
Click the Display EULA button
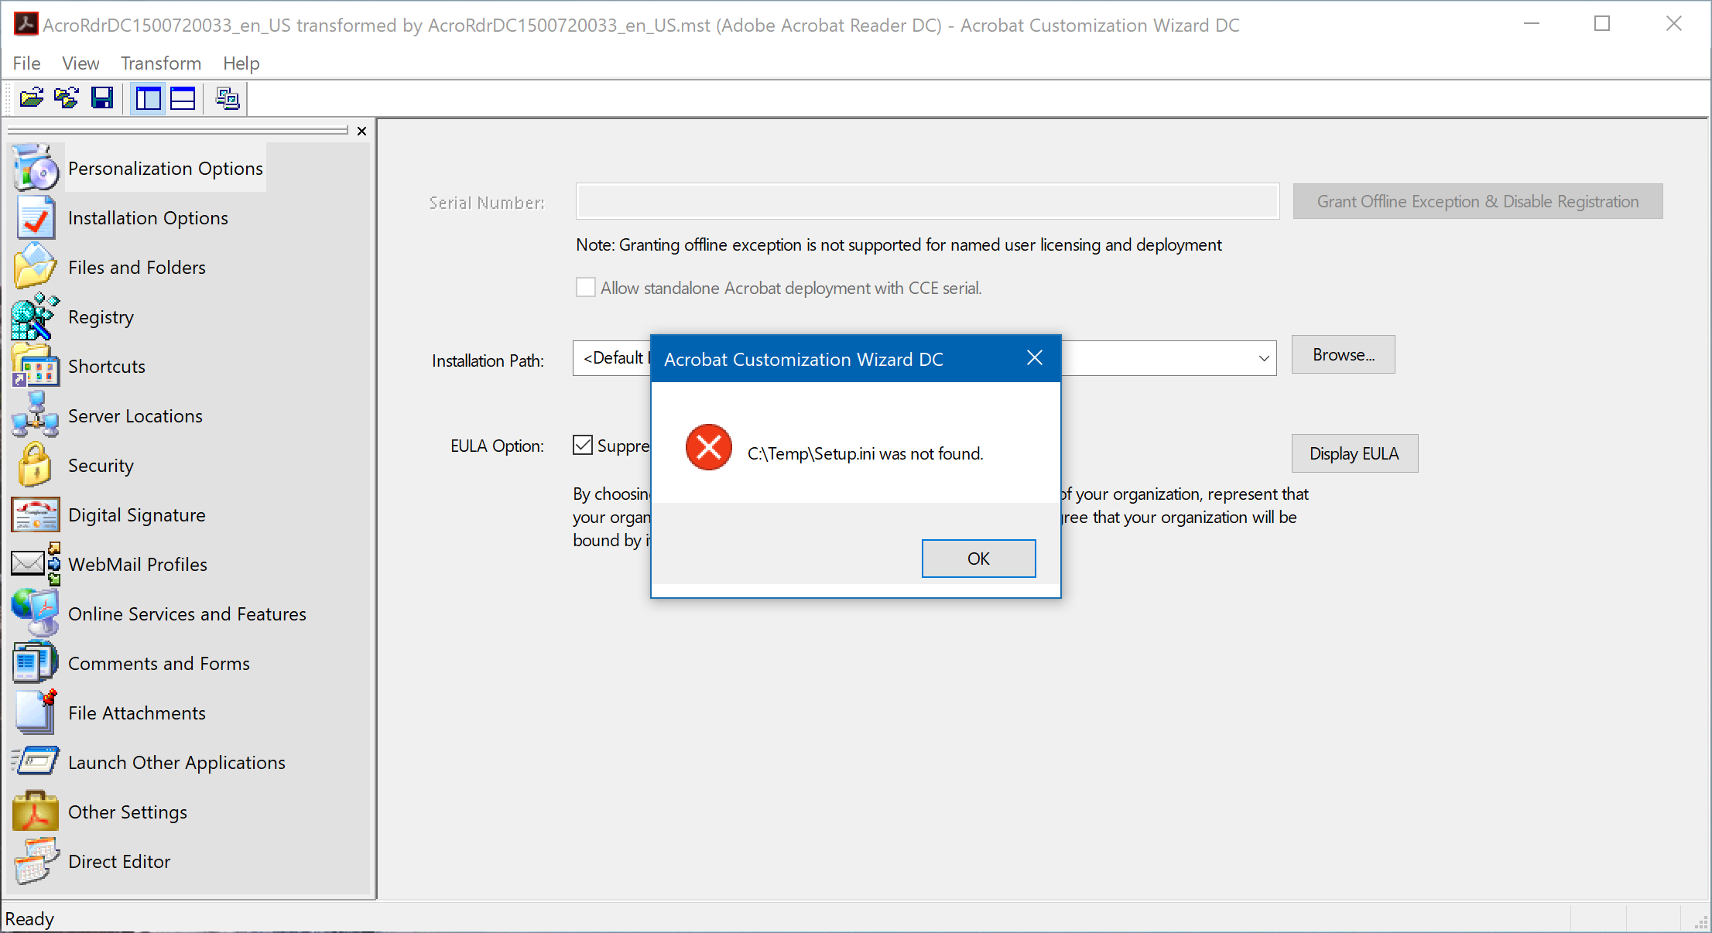click(1352, 453)
